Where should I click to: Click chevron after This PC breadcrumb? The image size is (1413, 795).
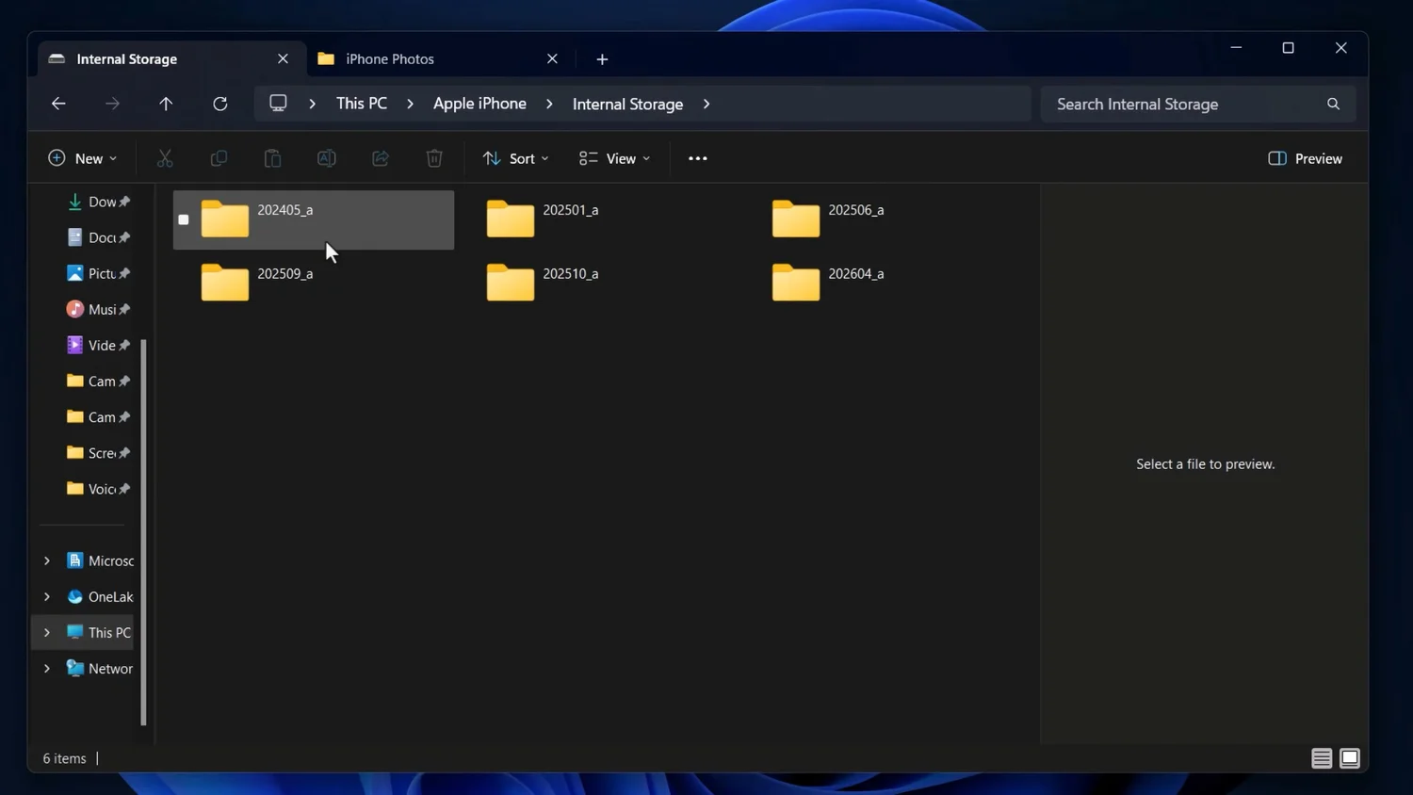[x=410, y=104]
